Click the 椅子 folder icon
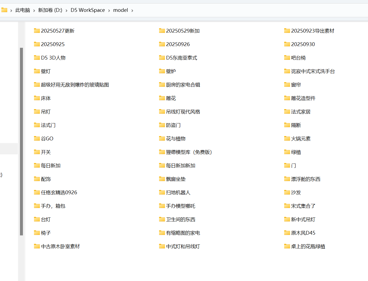The image size is (368, 281). (x=37, y=233)
